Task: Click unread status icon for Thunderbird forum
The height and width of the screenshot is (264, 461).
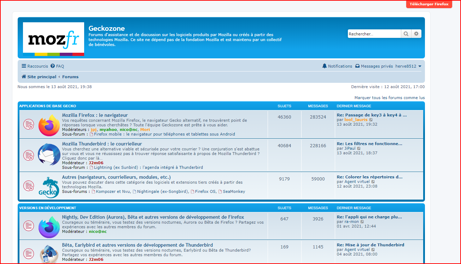Action: [x=29, y=155]
